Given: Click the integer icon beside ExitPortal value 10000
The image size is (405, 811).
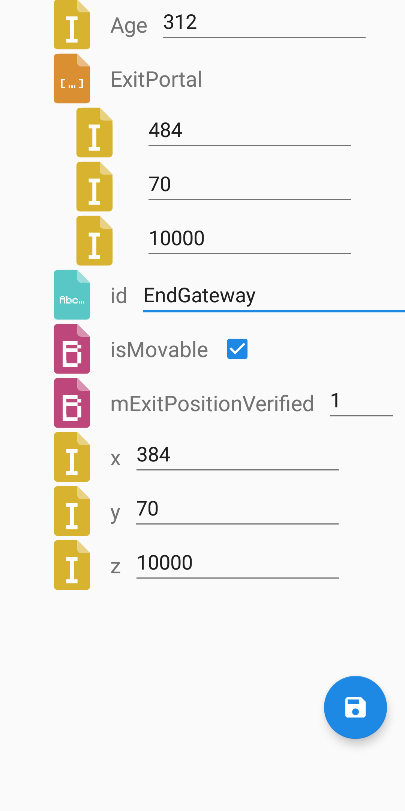Looking at the screenshot, I should (94, 241).
